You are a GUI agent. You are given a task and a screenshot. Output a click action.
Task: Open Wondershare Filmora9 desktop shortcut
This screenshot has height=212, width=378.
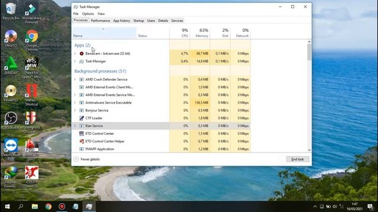point(31,13)
